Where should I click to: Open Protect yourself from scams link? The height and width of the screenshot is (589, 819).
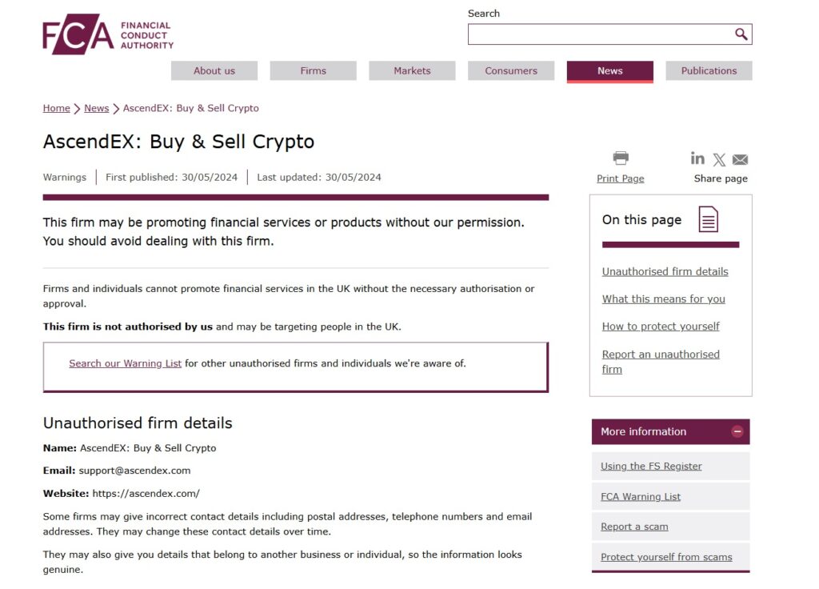pos(666,557)
